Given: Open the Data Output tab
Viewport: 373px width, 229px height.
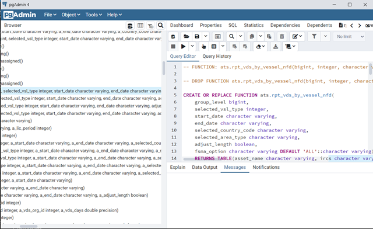Looking at the screenshot, I should pos(205,167).
